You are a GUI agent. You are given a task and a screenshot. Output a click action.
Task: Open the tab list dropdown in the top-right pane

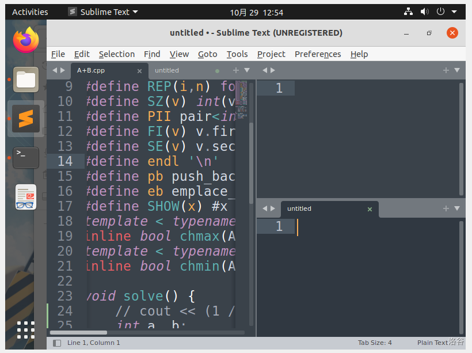click(x=457, y=70)
